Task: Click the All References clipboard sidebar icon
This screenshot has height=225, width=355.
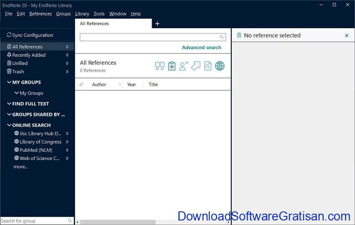Action: pyautogui.click(x=9, y=46)
